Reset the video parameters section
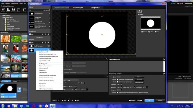Screen dimensions: 193x108 164,74
